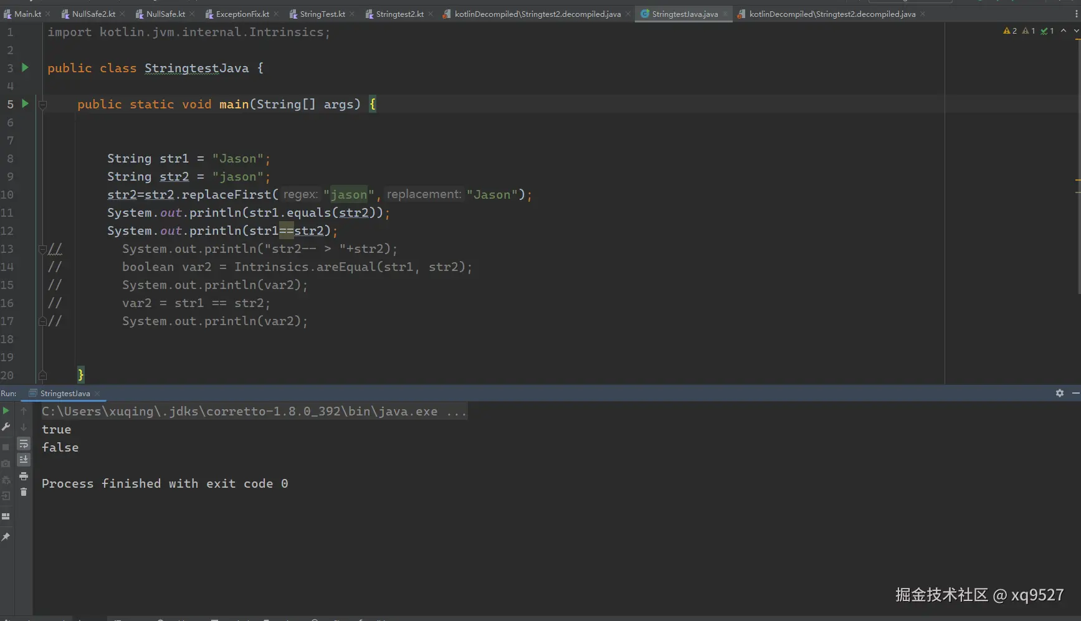This screenshot has width=1081, height=621.
Task: Hide the Run tool window
Action: 1075,393
